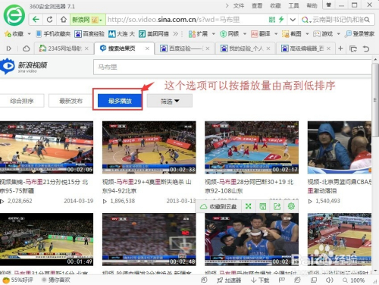Click the 马布里 search input field
This screenshot has height=285, width=379.
point(233,67)
